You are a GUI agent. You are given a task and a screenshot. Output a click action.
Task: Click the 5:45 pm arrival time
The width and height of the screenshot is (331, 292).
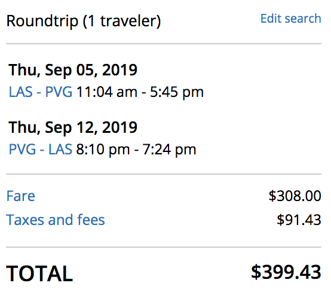pyautogui.click(x=177, y=92)
